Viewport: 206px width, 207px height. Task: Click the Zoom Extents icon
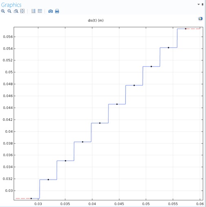pos(22,11)
